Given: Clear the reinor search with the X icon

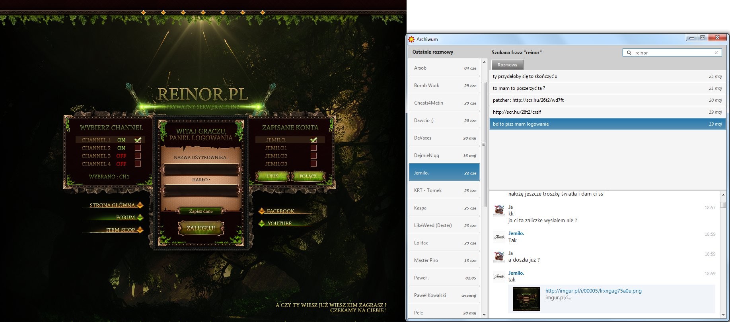Looking at the screenshot, I should point(716,52).
